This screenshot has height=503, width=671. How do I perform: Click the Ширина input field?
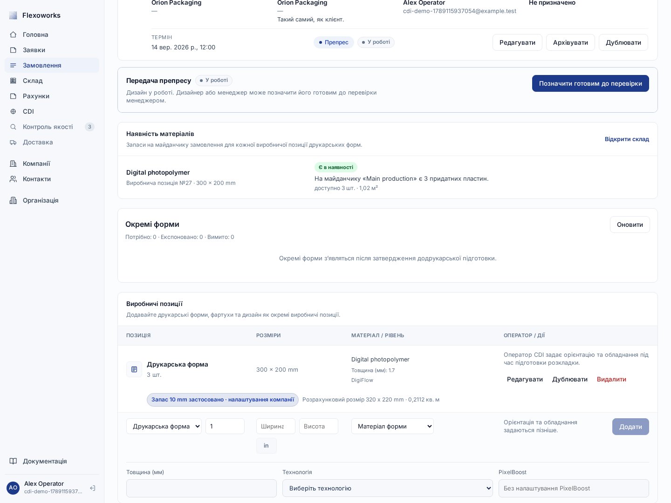275,426
